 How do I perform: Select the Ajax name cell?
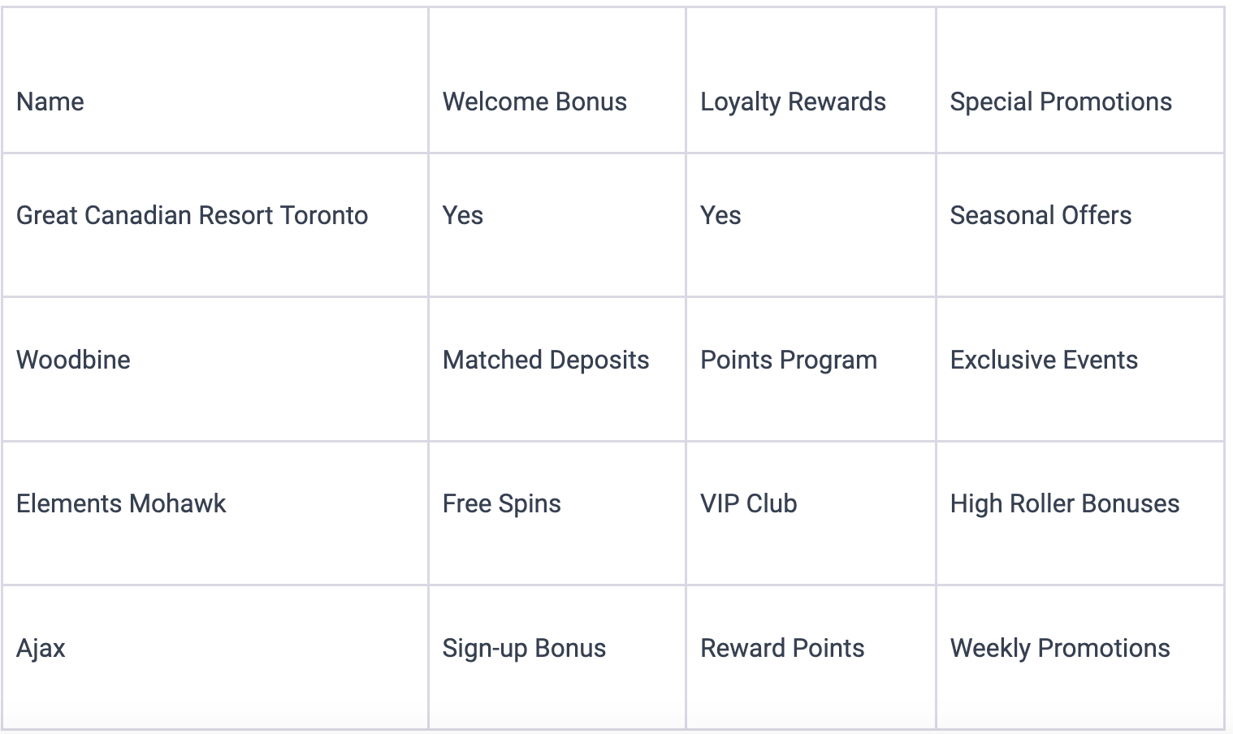41,648
